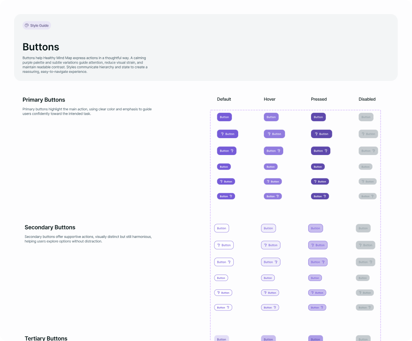This screenshot has height=341, width=412.
Task: Click the tertiary Default button
Action: click(x=222, y=338)
